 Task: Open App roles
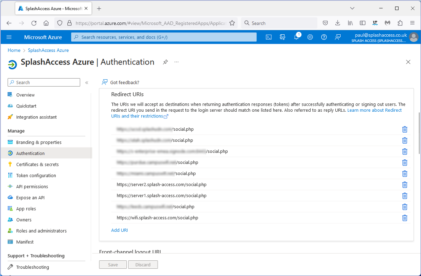(x=26, y=209)
